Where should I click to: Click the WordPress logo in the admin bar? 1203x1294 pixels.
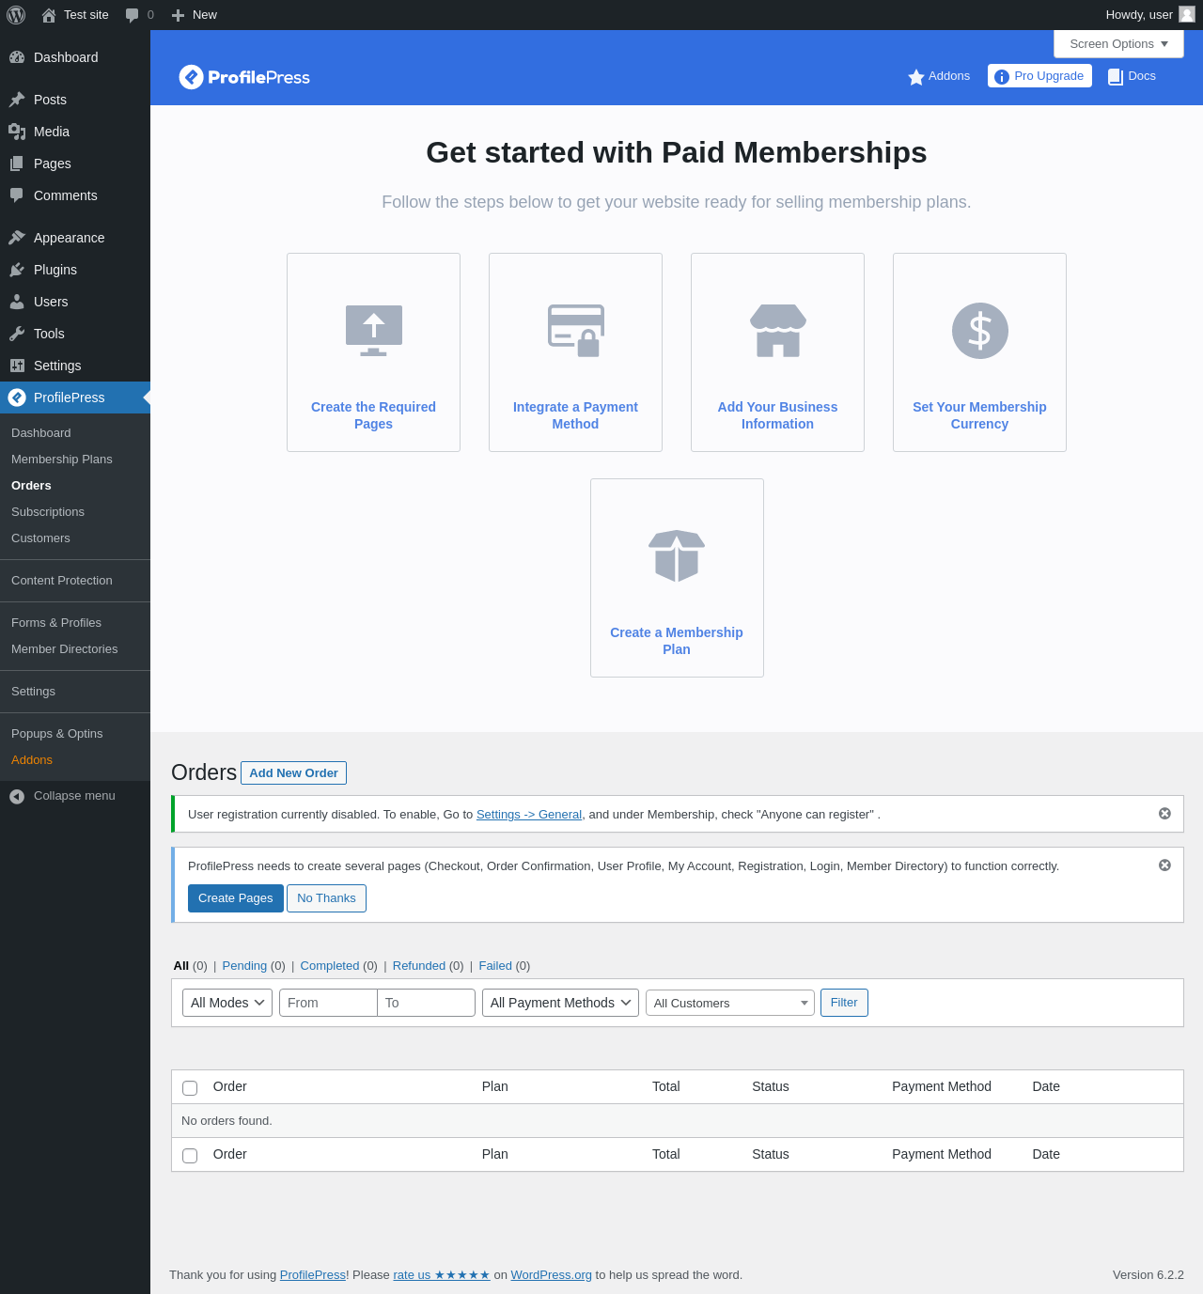click(x=16, y=15)
